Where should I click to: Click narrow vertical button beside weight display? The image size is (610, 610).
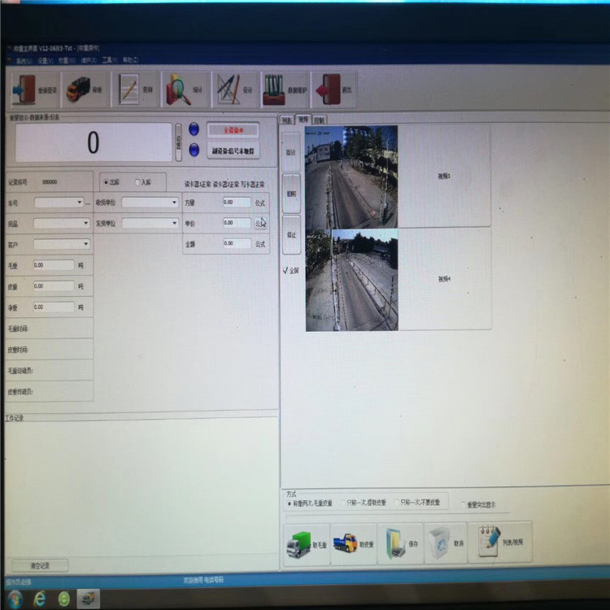179,142
